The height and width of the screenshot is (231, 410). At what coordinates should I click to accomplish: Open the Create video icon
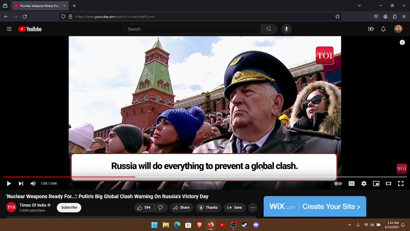point(371,29)
